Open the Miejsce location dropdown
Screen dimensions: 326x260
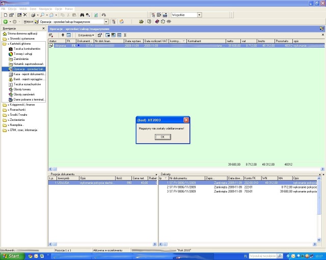(x=106, y=21)
